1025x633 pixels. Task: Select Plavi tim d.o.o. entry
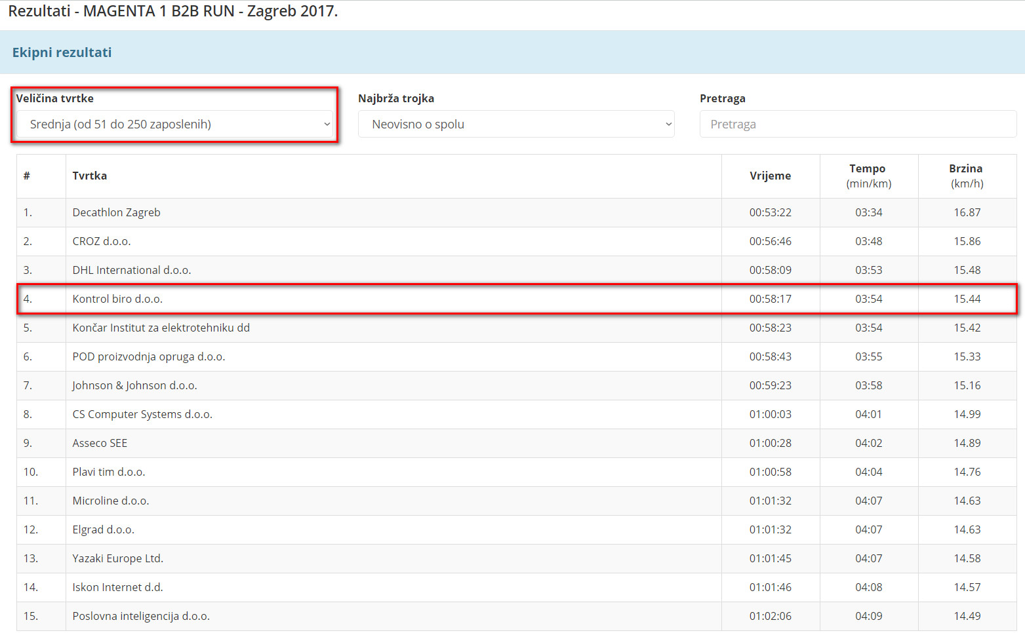click(109, 472)
